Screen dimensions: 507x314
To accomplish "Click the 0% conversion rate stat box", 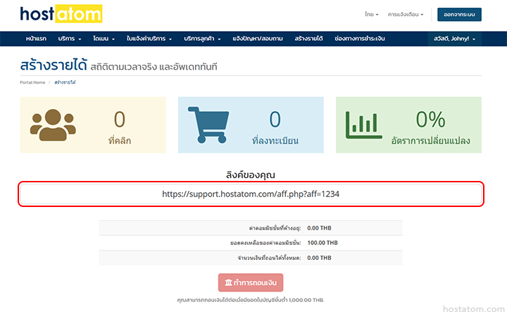I will point(408,125).
